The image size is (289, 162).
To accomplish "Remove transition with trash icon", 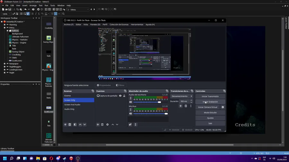I will (x=186, y=106).
